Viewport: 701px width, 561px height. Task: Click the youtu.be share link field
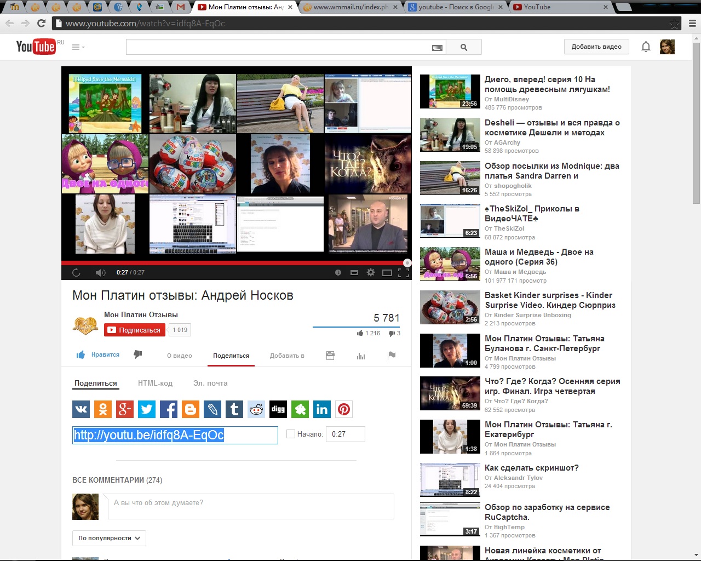pos(175,435)
